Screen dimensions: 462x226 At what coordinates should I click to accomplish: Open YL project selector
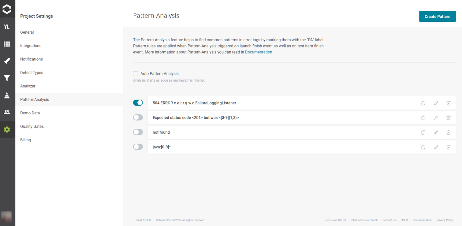[7, 27]
